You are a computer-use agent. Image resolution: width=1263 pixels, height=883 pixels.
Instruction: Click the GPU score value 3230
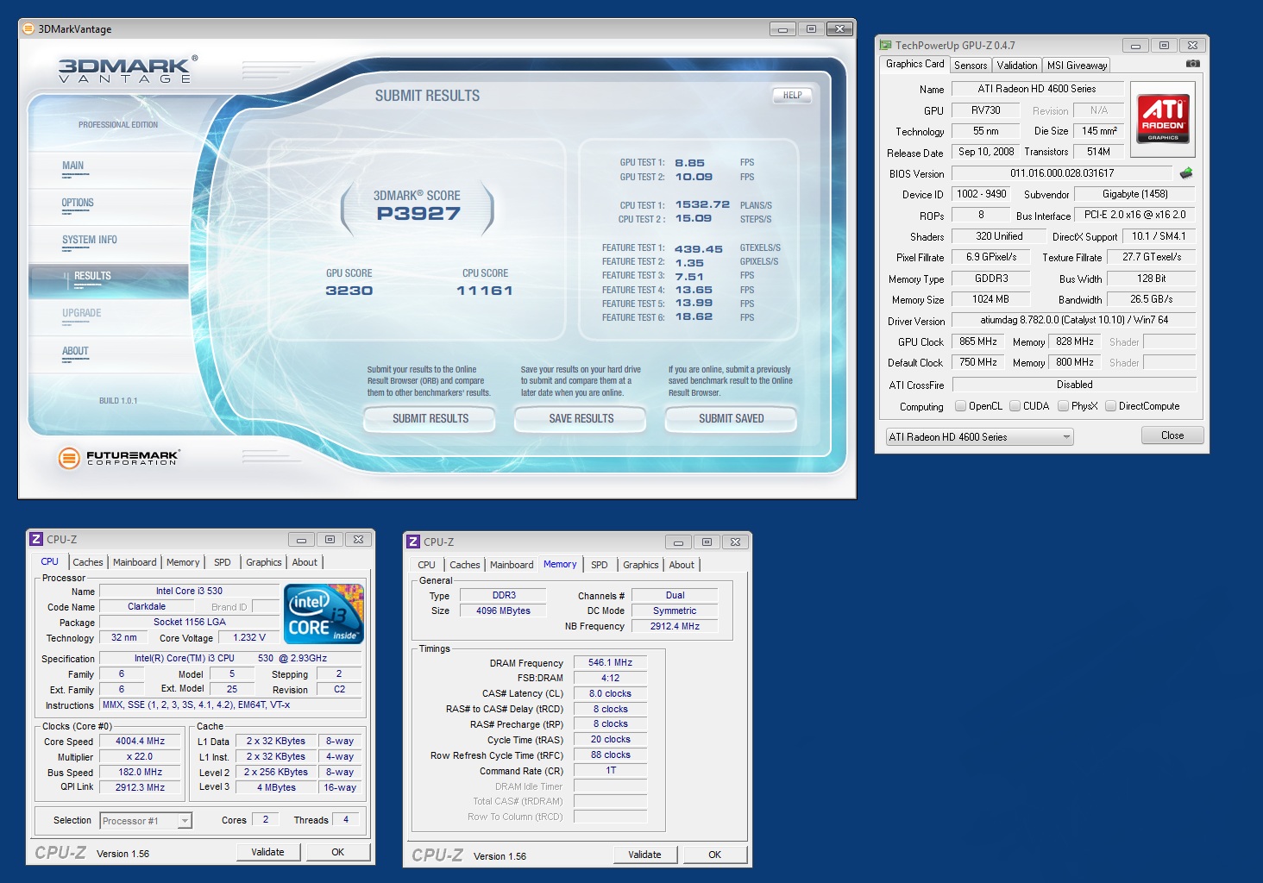349,291
